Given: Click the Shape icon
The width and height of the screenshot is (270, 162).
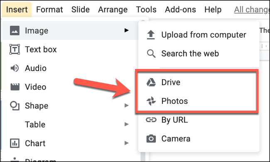Looking at the screenshot, I should pyautogui.click(x=15, y=106).
